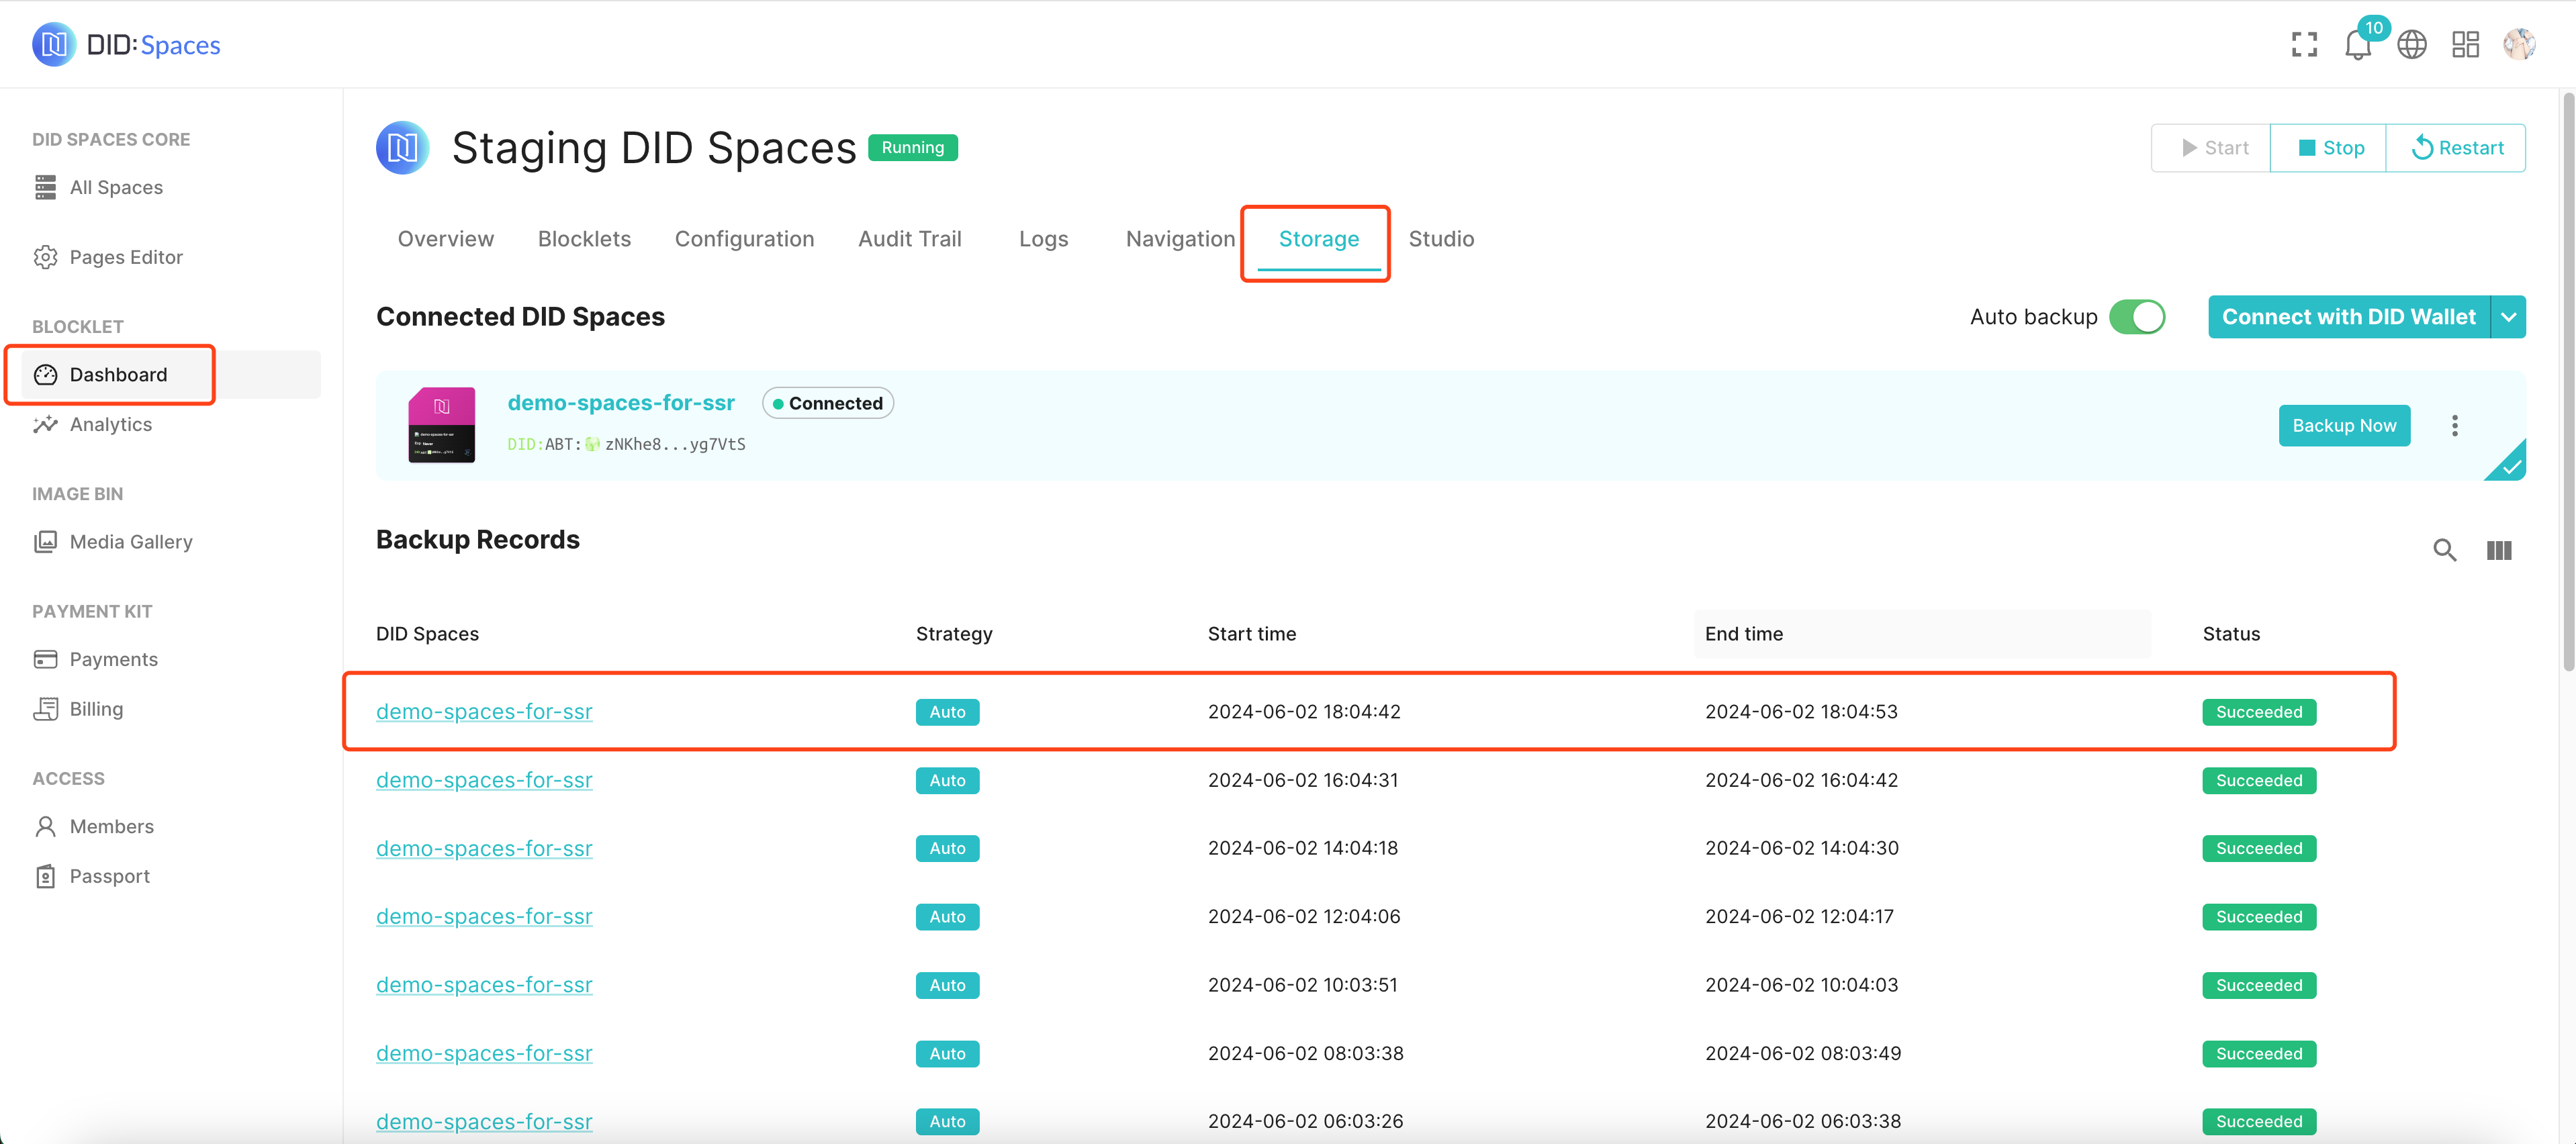Switch to the Audit Trail tab
This screenshot has height=1144, width=2576.
(x=909, y=239)
